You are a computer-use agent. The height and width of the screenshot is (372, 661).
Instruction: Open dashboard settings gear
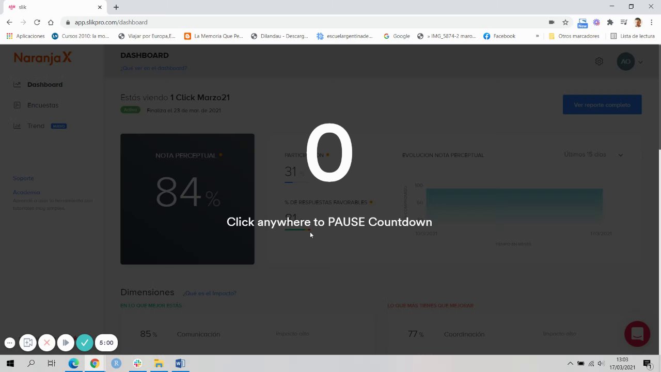[x=599, y=61]
